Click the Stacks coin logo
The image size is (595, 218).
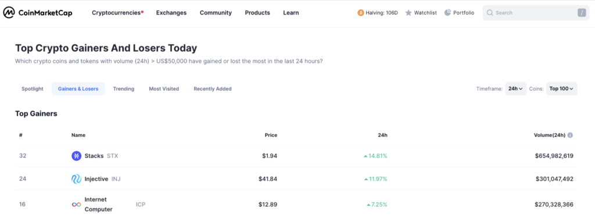pyautogui.click(x=76, y=156)
